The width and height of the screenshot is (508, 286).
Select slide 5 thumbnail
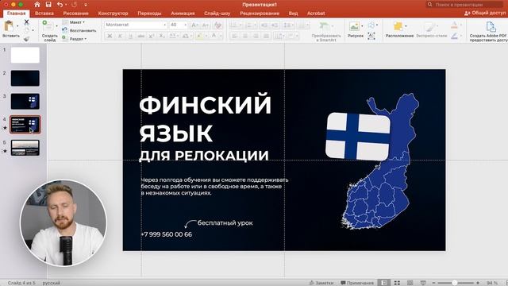pos(25,148)
